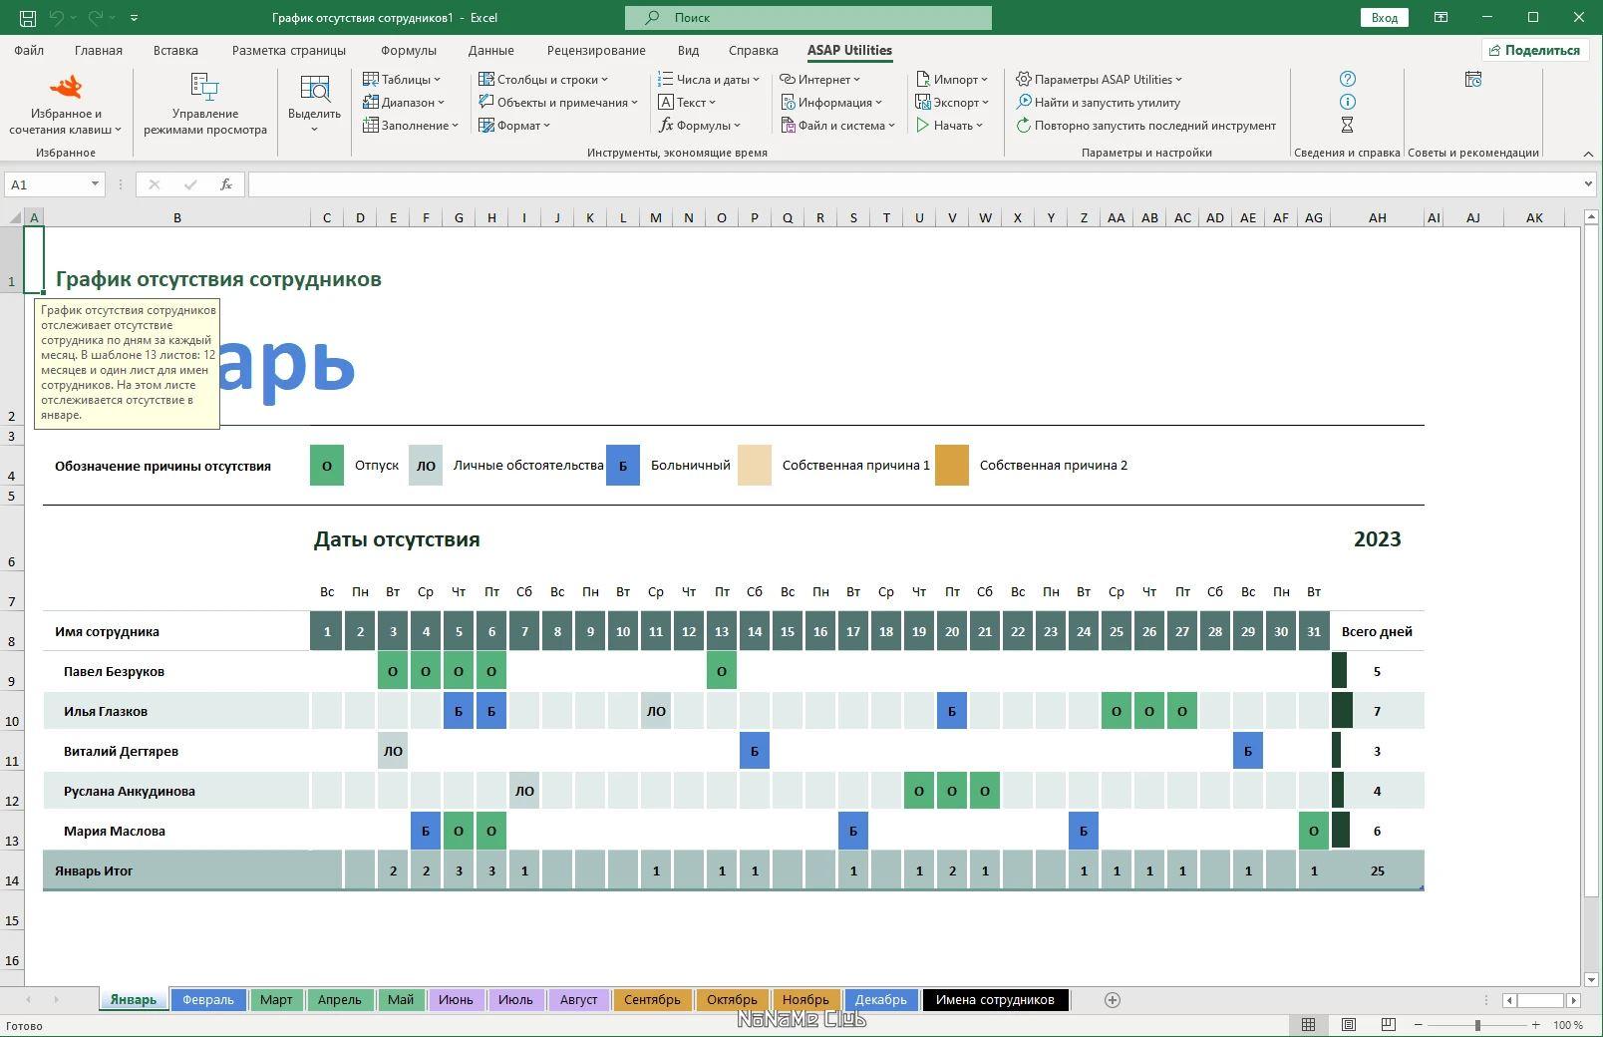Switch to the 'Февраль' sheet tab
Viewport: 1603px width, 1037px height.
[207, 999]
